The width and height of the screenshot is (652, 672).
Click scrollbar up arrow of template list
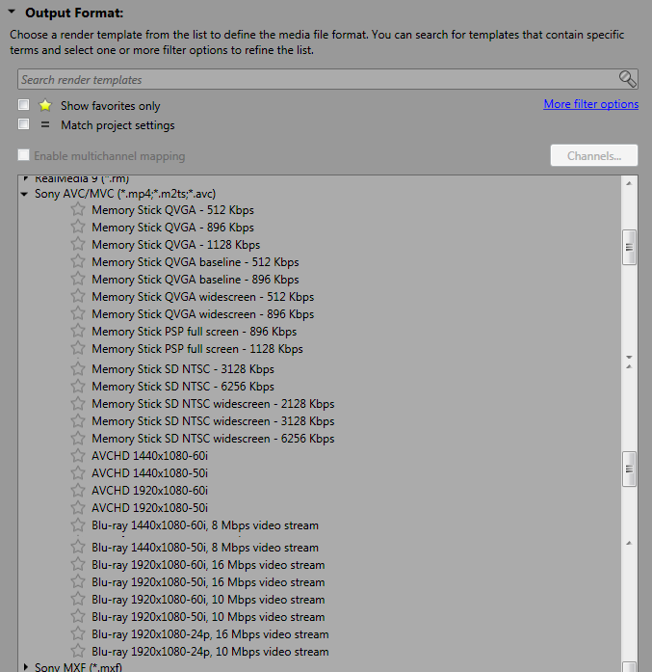coord(629,183)
